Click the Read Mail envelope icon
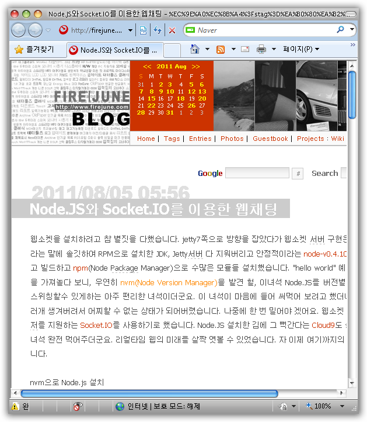This screenshot has height=422, width=367. pyautogui.click(x=244, y=49)
